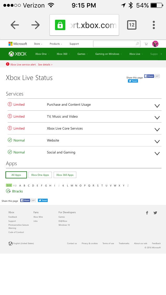
Task: Open the shopping cart
Action: (146, 44)
